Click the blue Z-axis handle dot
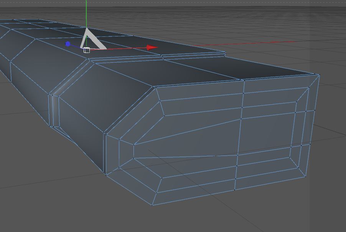Image resolution: width=346 pixels, height=232 pixels. (x=68, y=44)
